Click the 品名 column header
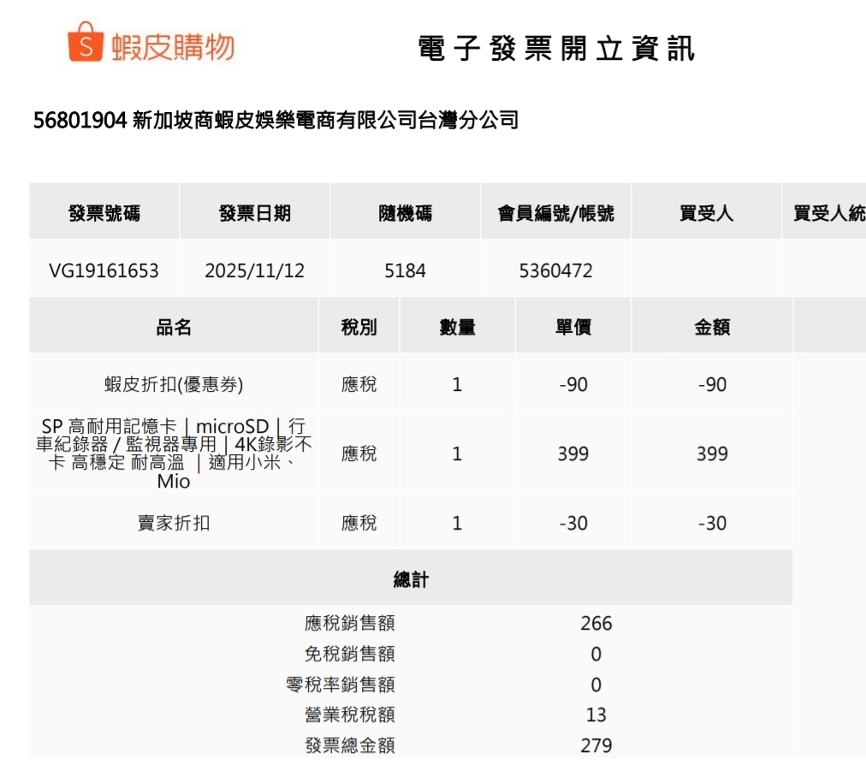This screenshot has width=866, height=776. coord(174,327)
